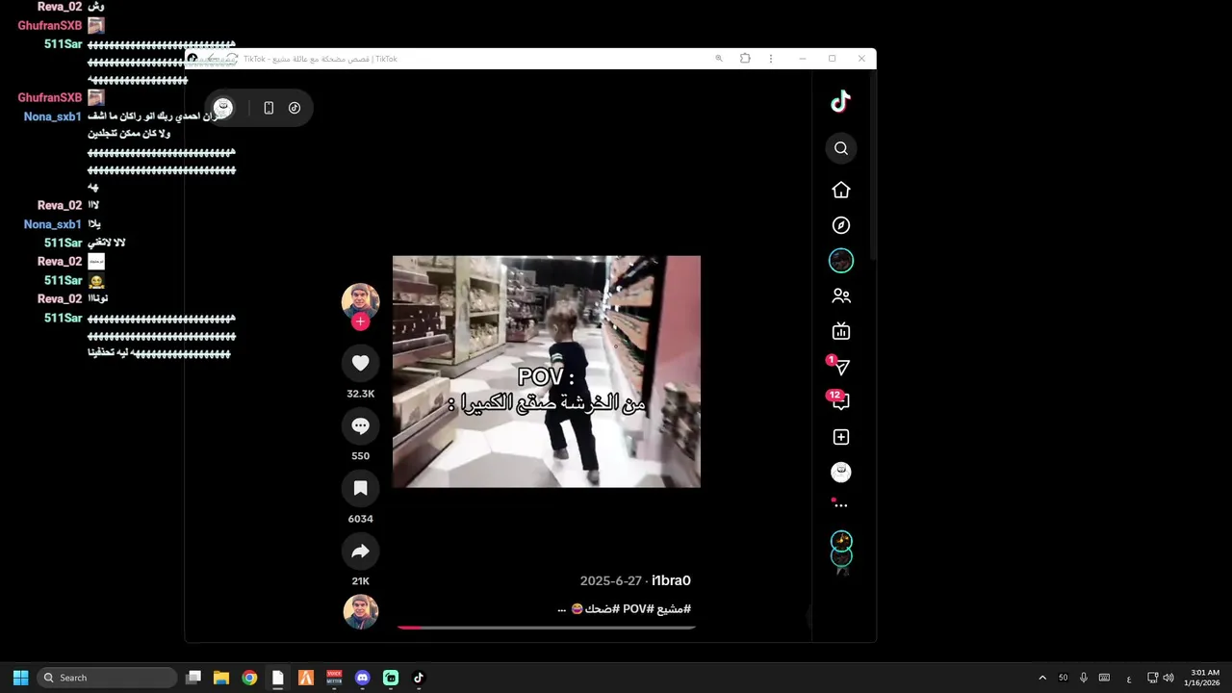1232x693 pixels.
Task: Click the last 511Sar chat message
Action: pos(161,336)
